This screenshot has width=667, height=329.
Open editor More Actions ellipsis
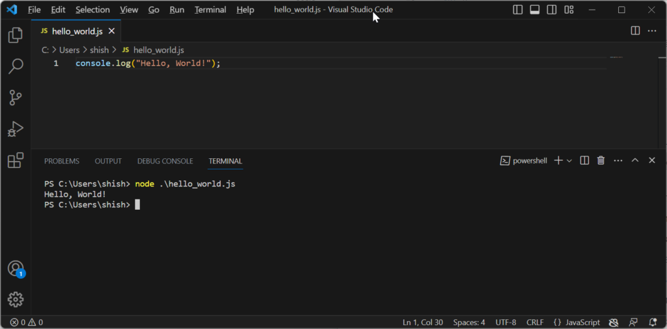tap(651, 31)
